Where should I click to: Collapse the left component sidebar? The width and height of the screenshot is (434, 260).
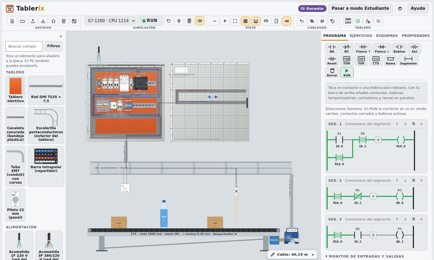point(61,36)
